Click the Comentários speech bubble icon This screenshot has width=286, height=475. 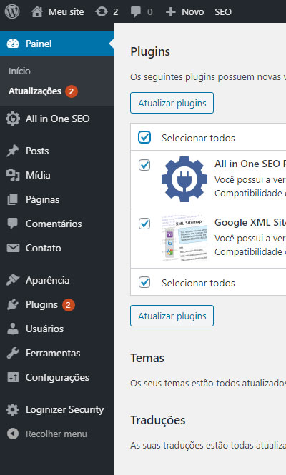[x=13, y=224]
